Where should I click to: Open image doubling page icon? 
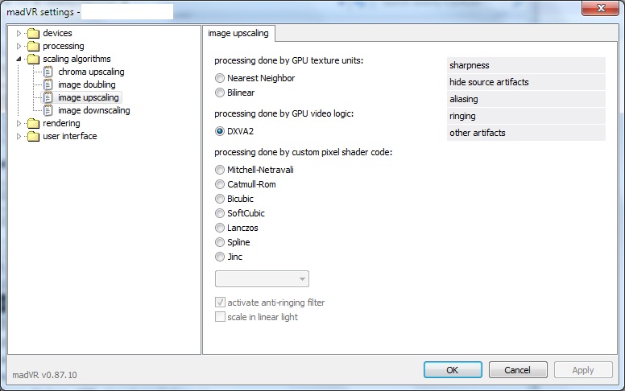[x=48, y=85]
